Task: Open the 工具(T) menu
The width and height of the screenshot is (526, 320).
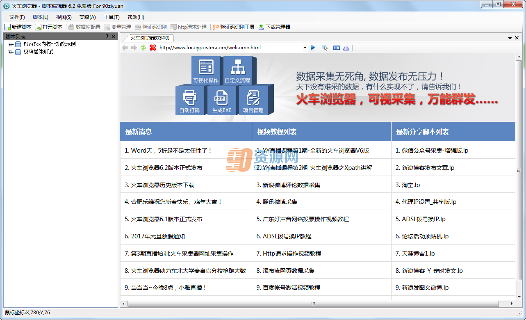Action: [x=112, y=17]
